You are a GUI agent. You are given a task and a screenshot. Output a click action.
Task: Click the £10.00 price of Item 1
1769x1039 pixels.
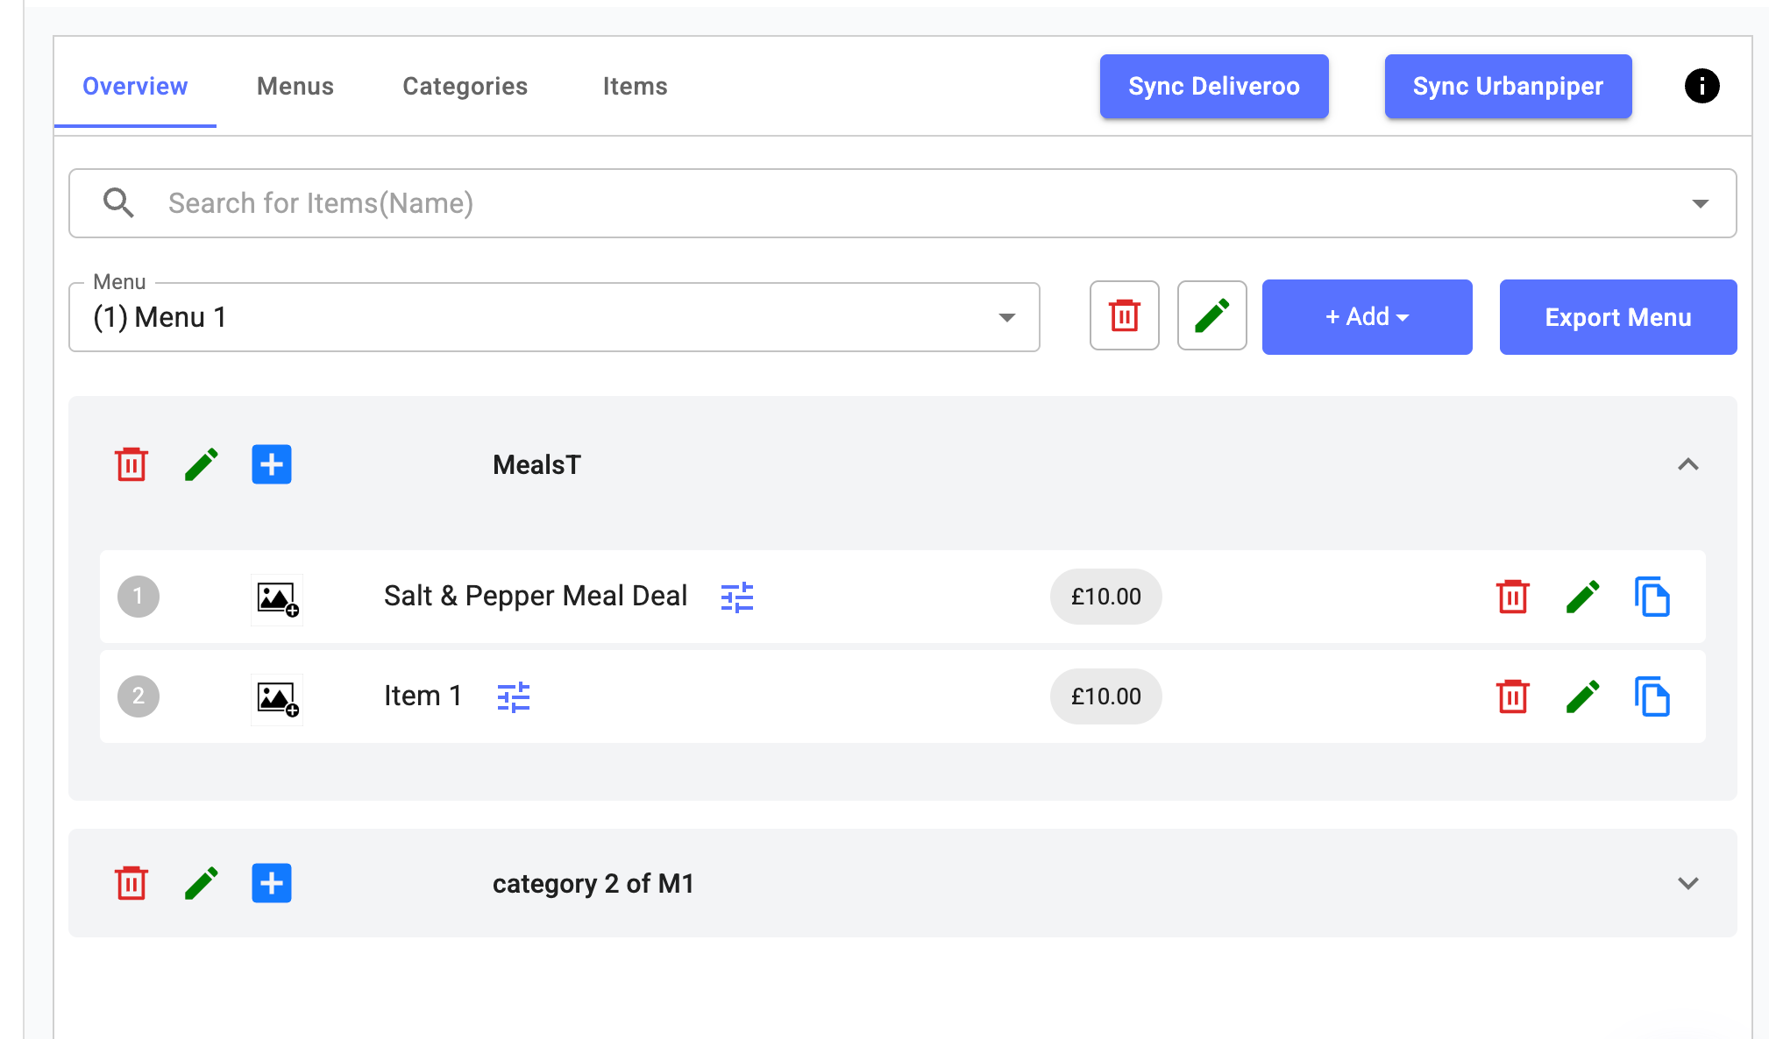[1106, 696]
